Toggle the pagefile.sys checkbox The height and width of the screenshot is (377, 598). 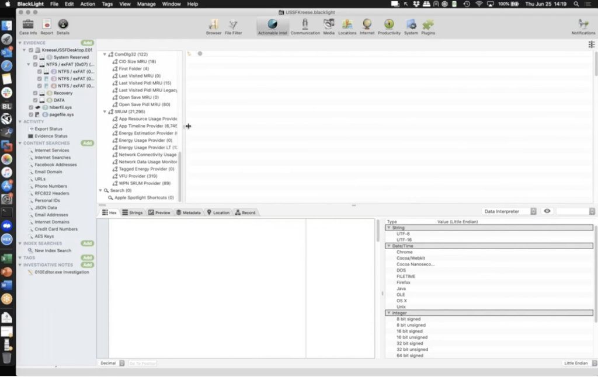coord(31,114)
